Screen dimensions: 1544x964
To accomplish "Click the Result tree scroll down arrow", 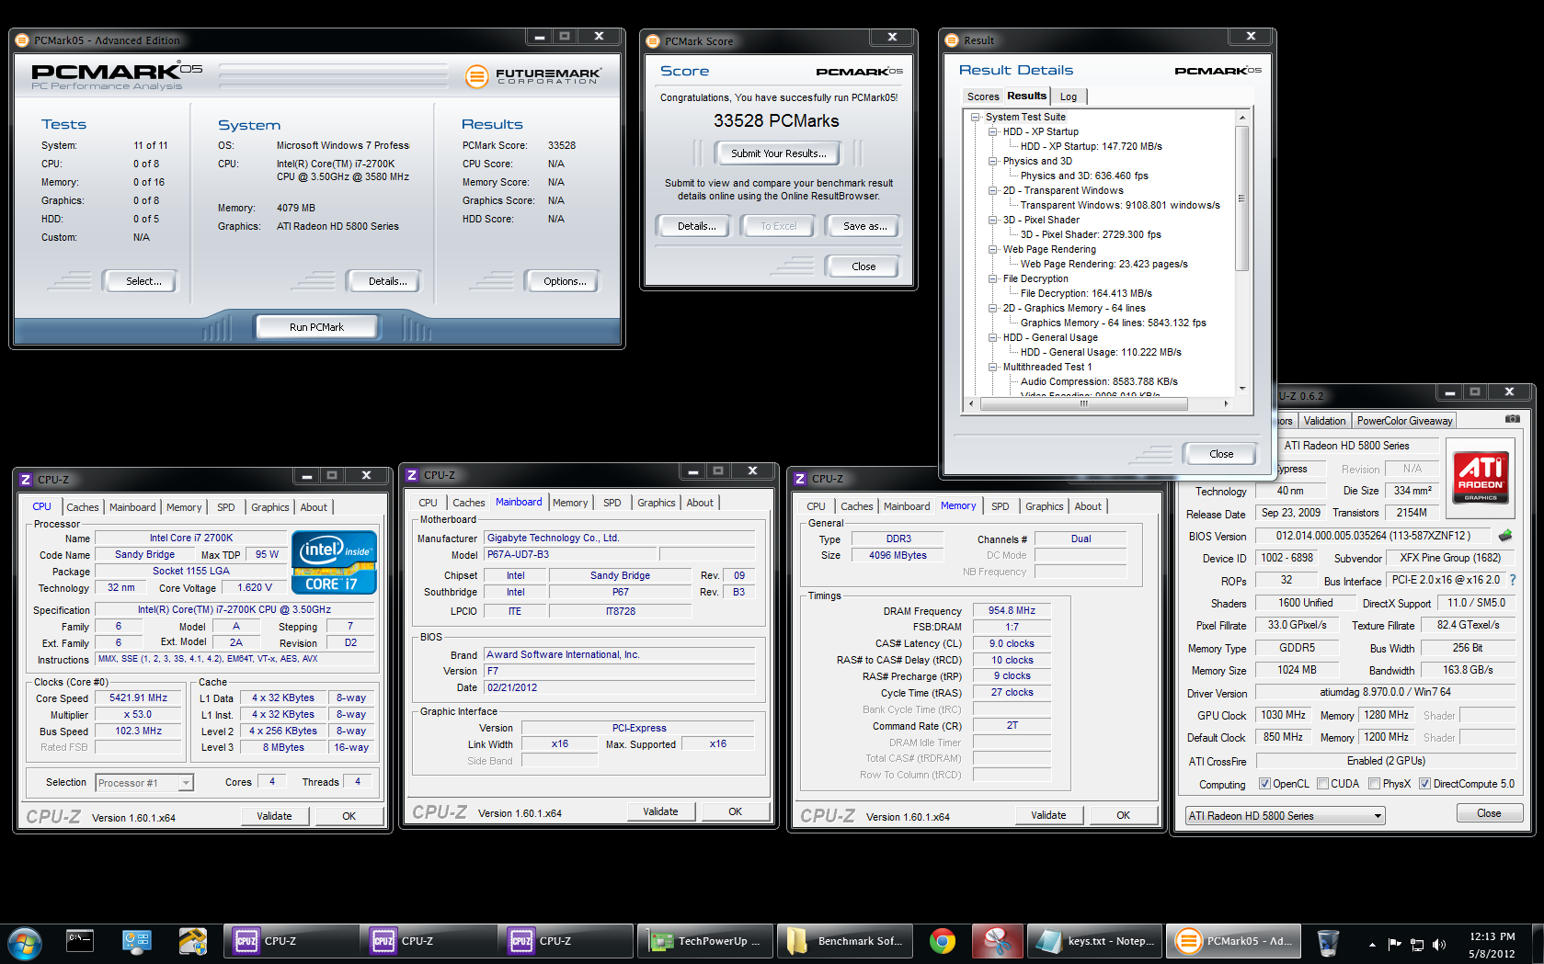I will [x=1241, y=389].
